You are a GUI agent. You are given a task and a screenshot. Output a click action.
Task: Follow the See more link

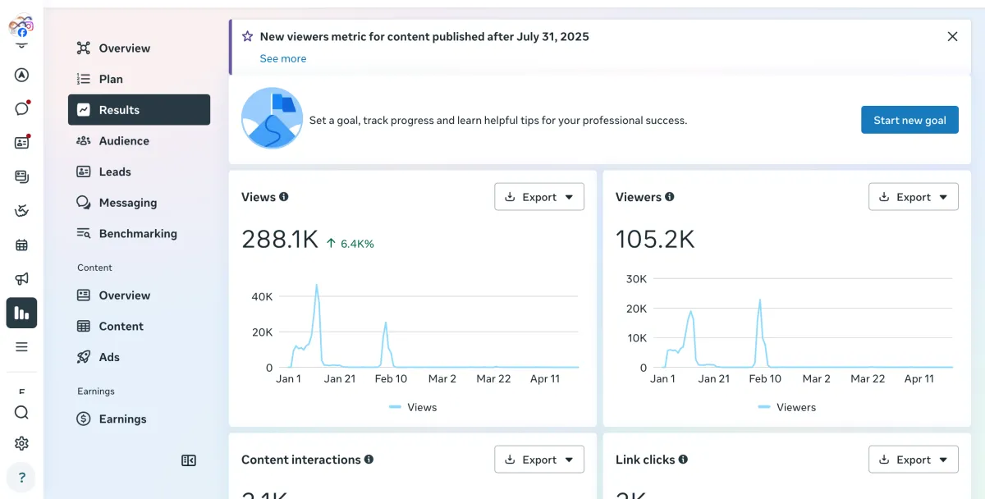click(x=283, y=58)
